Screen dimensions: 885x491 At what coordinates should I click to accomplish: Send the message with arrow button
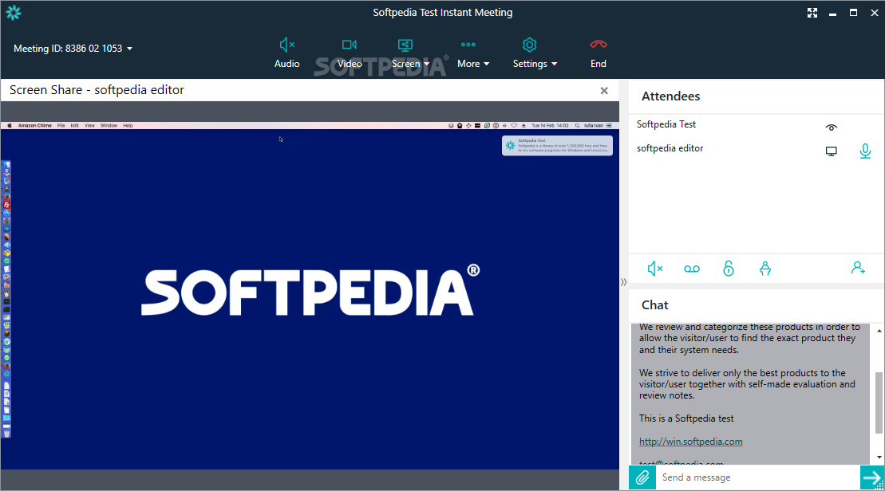coord(872,477)
